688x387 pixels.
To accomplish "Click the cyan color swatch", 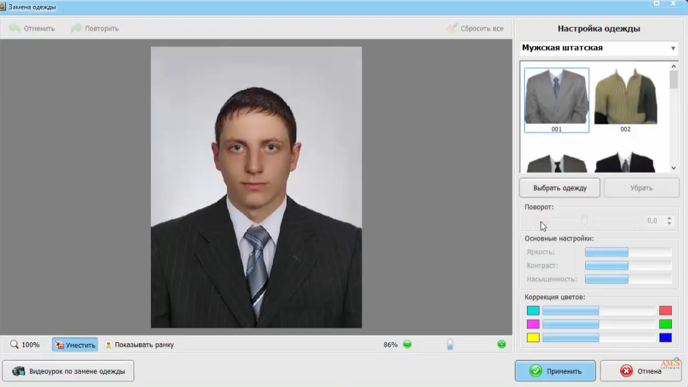I will pos(533,311).
